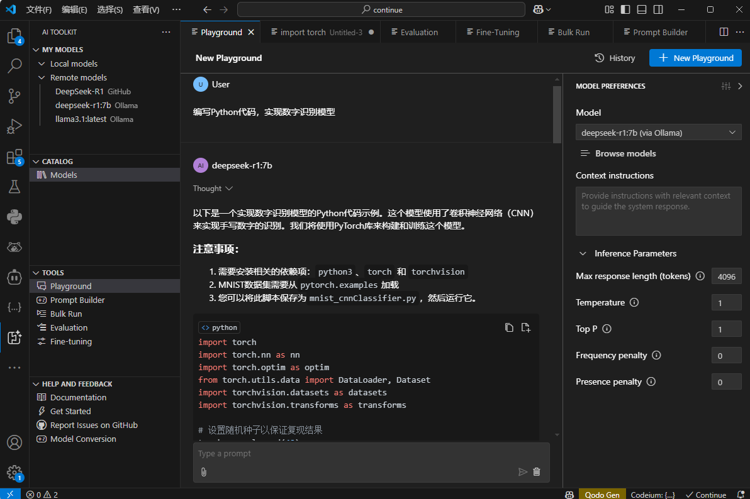The height and width of the screenshot is (499, 750).
Task: Open the Python extension view
Action: point(14,217)
